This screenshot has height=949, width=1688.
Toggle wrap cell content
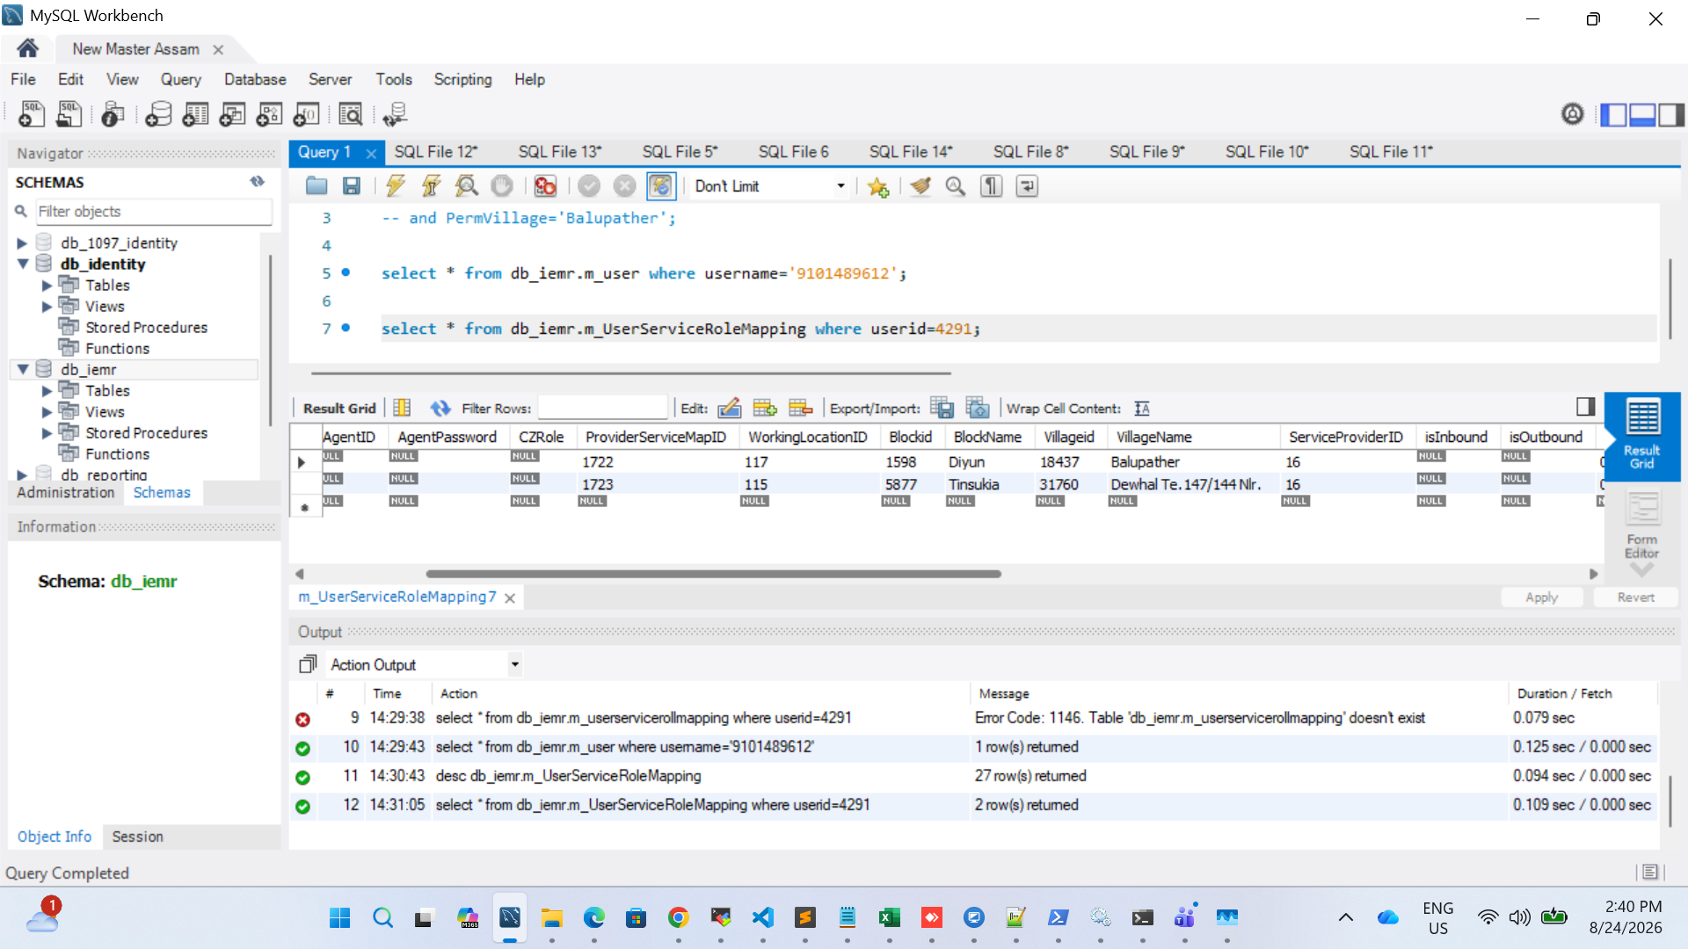pos(1142,408)
